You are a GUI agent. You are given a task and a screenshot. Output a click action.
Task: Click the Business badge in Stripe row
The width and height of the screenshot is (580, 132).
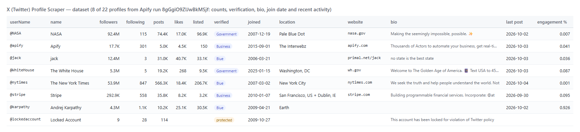pos(223,96)
